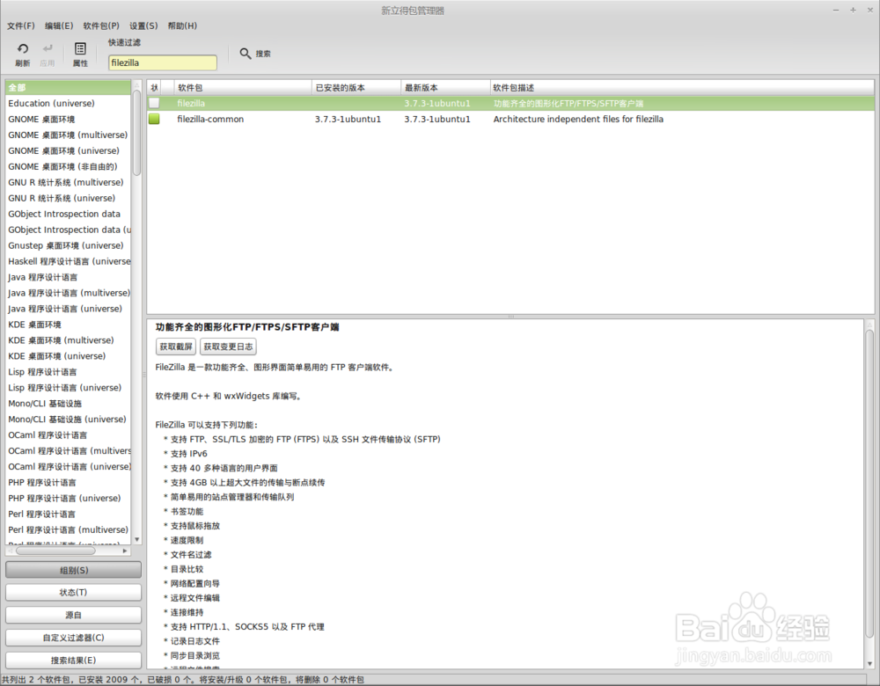Viewport: 880px width, 686px height.
Task: Click the Apply (应用) toolbar icon
Action: 48,55
